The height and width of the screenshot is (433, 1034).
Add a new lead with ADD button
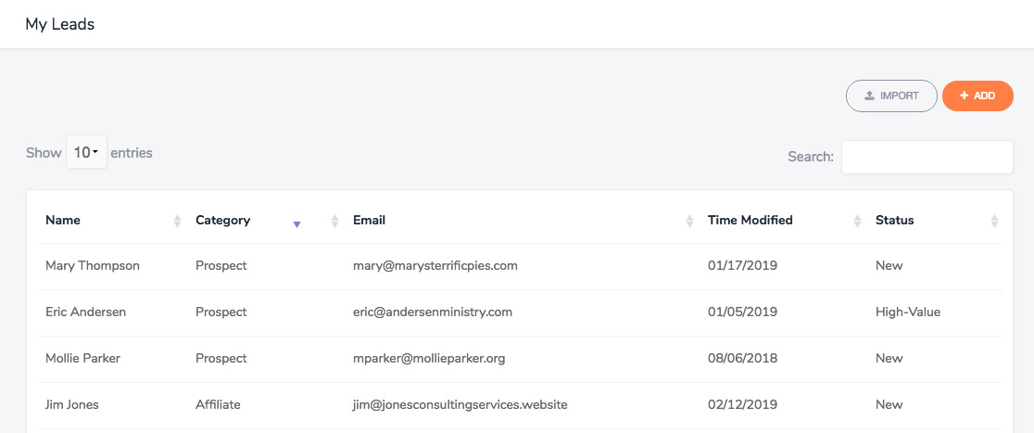pos(978,96)
